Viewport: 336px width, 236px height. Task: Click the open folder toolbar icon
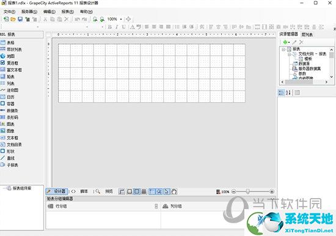point(13,20)
